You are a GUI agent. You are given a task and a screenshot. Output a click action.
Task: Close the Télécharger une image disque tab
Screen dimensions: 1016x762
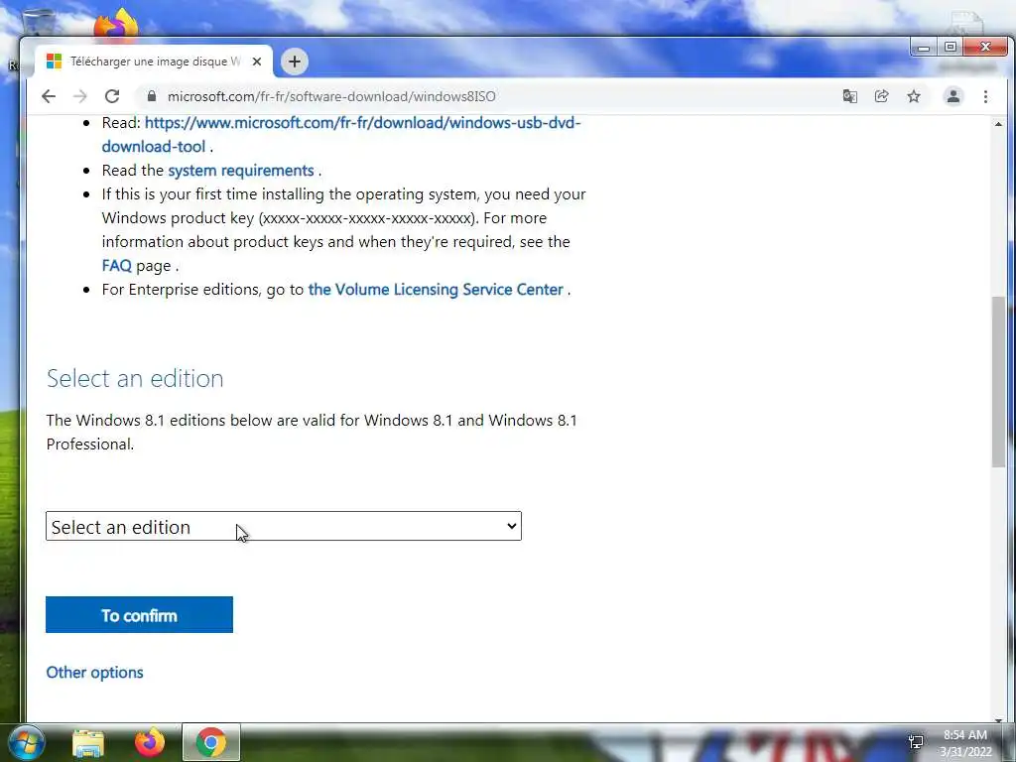point(257,62)
